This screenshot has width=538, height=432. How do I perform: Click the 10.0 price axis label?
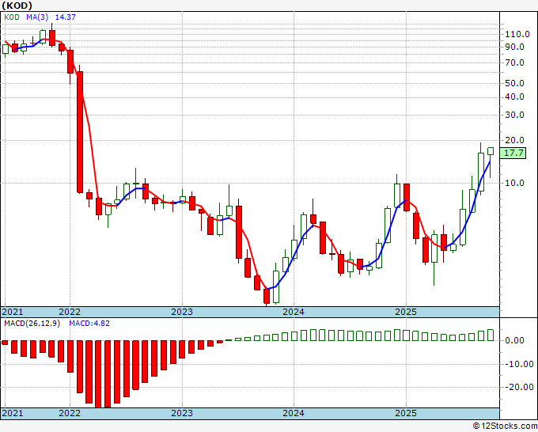click(x=514, y=183)
